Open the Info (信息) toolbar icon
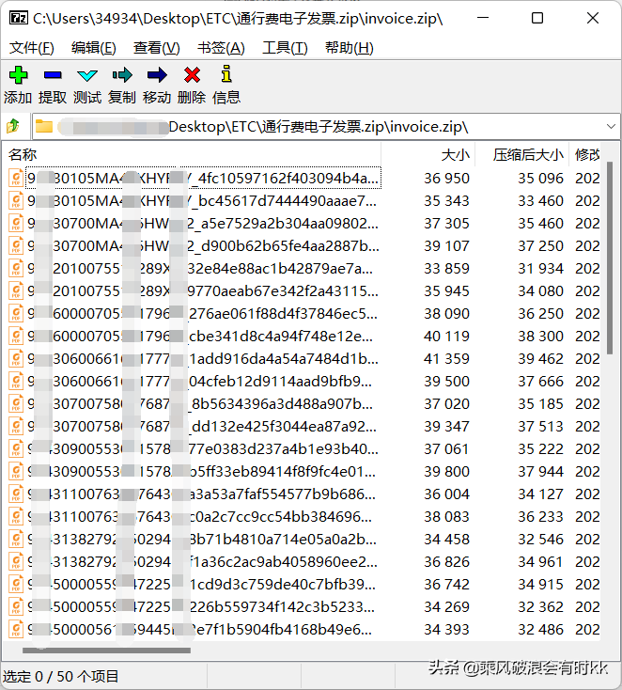Viewport: 622px width, 690px height. (225, 76)
